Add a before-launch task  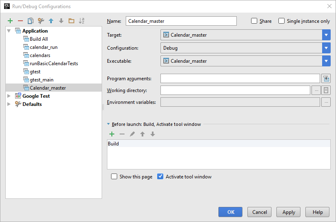(112, 134)
